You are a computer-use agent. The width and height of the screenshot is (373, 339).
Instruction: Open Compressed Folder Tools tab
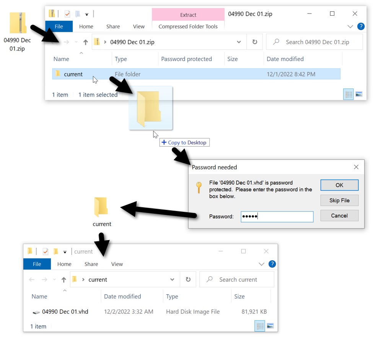tap(188, 26)
